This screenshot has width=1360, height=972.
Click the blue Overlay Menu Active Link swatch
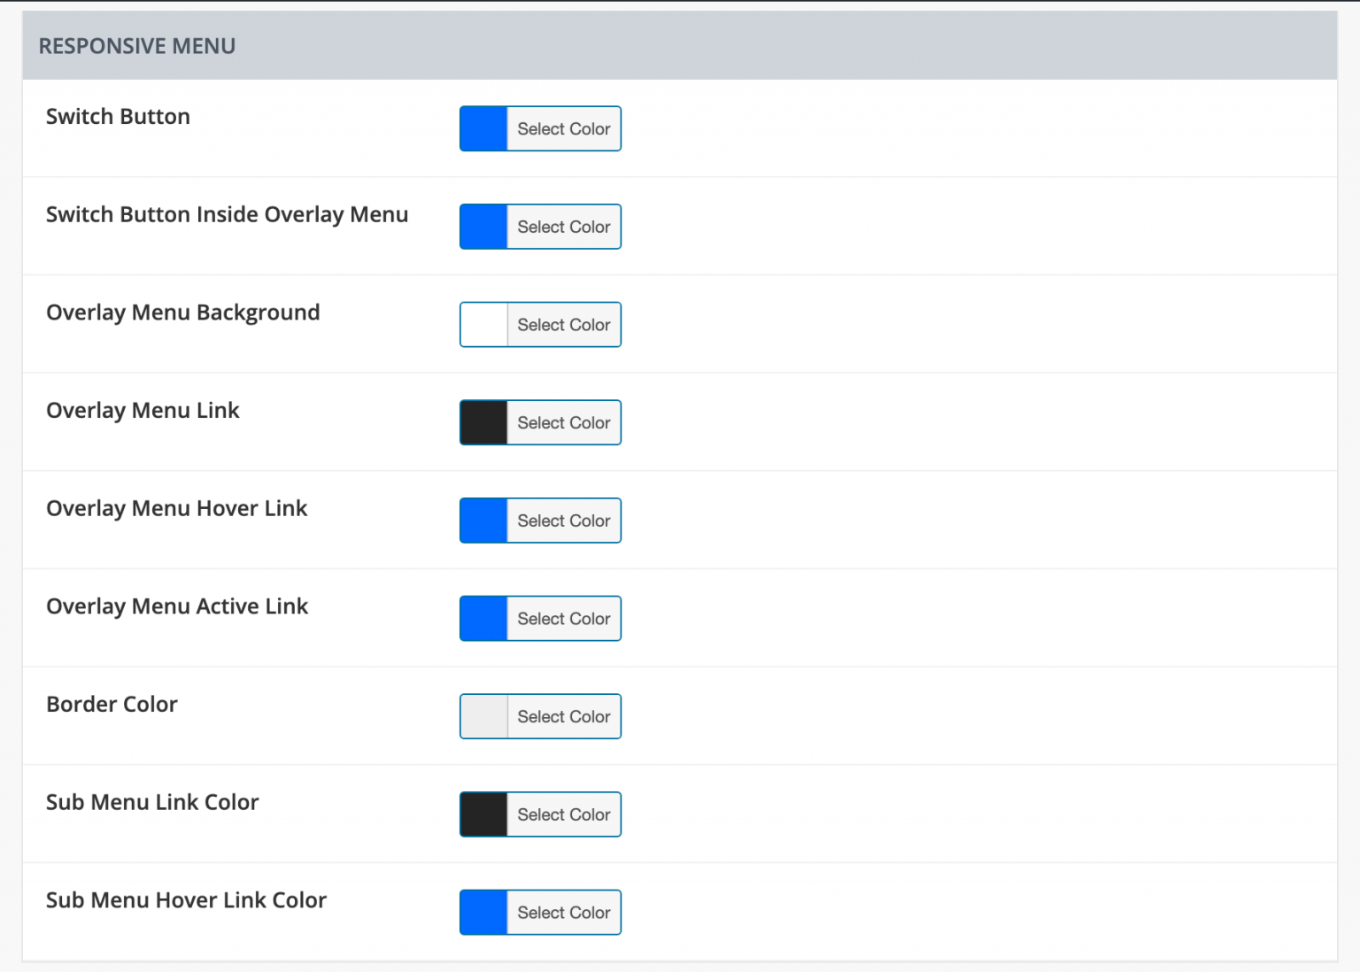click(483, 618)
